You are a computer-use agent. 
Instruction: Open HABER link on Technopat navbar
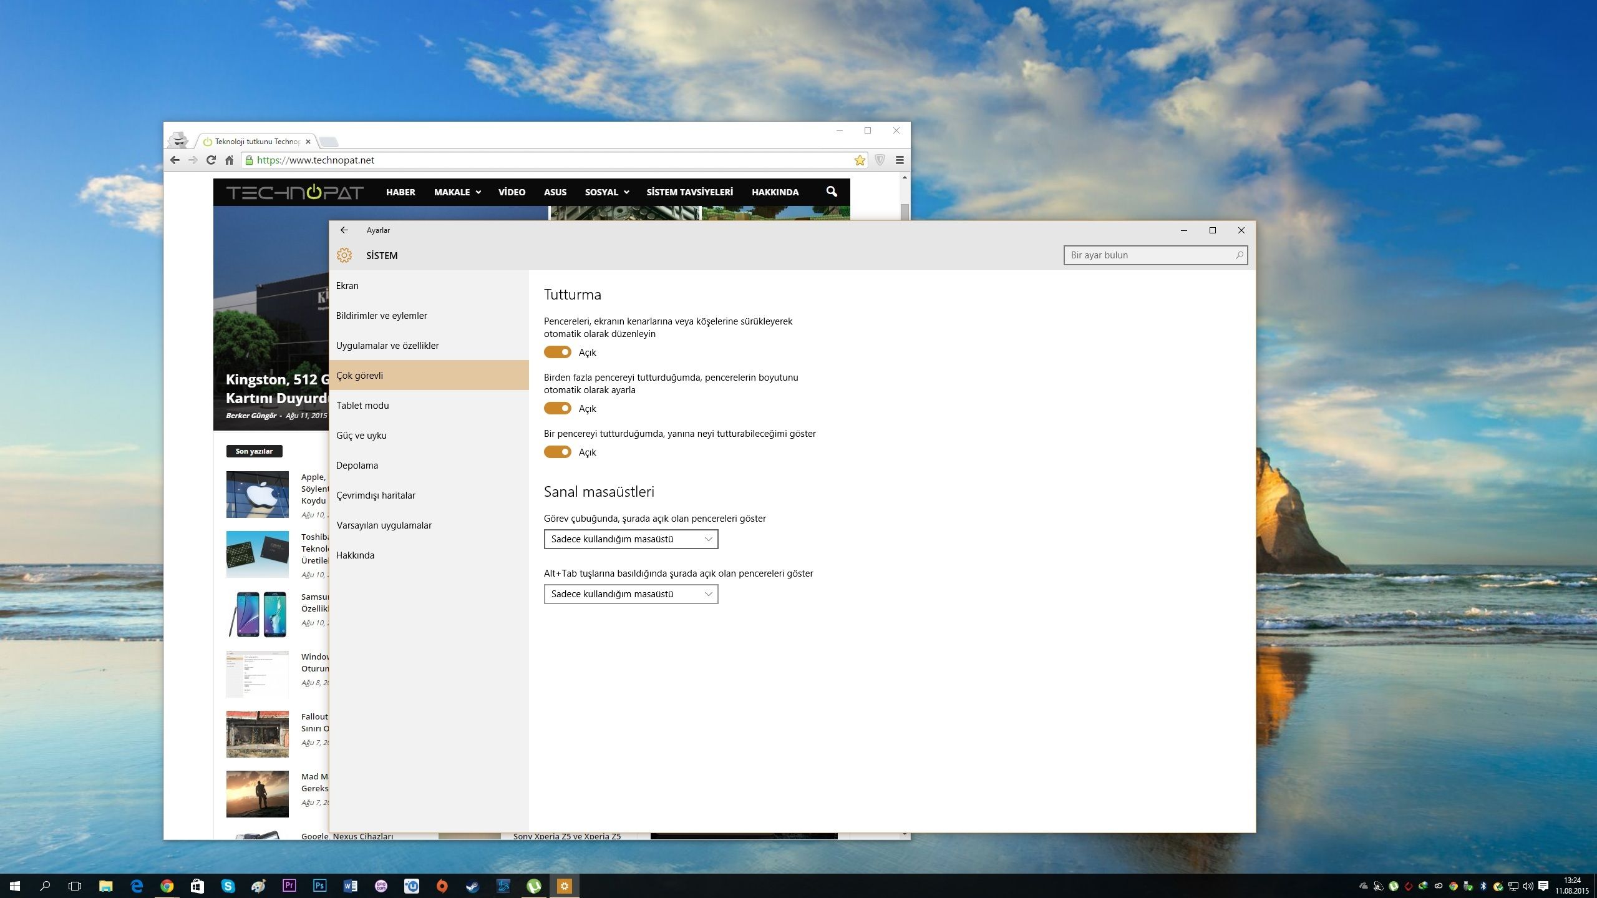(400, 192)
